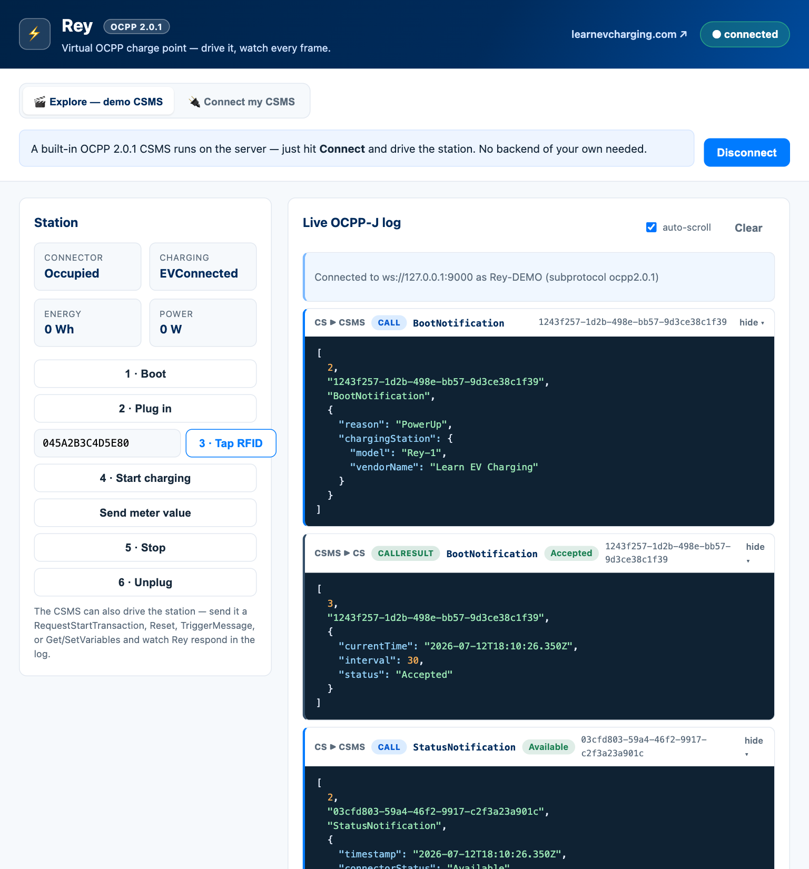Click the Available status badge
Viewport: 809px width, 869px height.
pyautogui.click(x=548, y=747)
